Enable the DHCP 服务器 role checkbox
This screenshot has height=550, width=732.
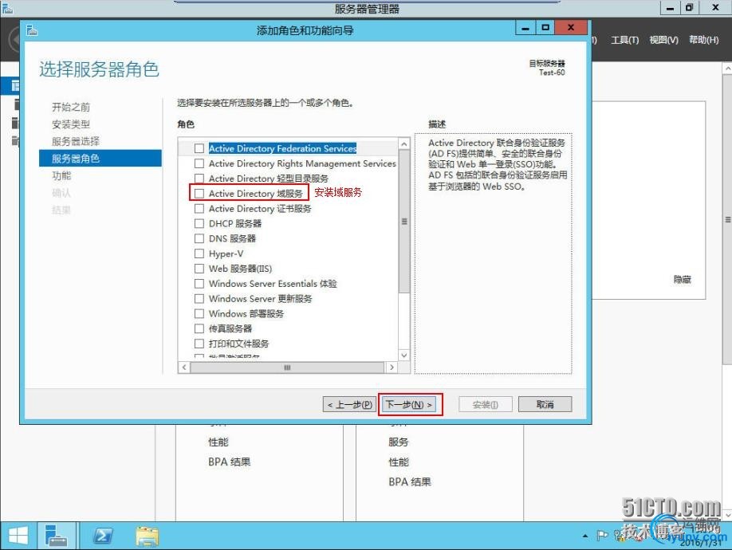coord(199,223)
